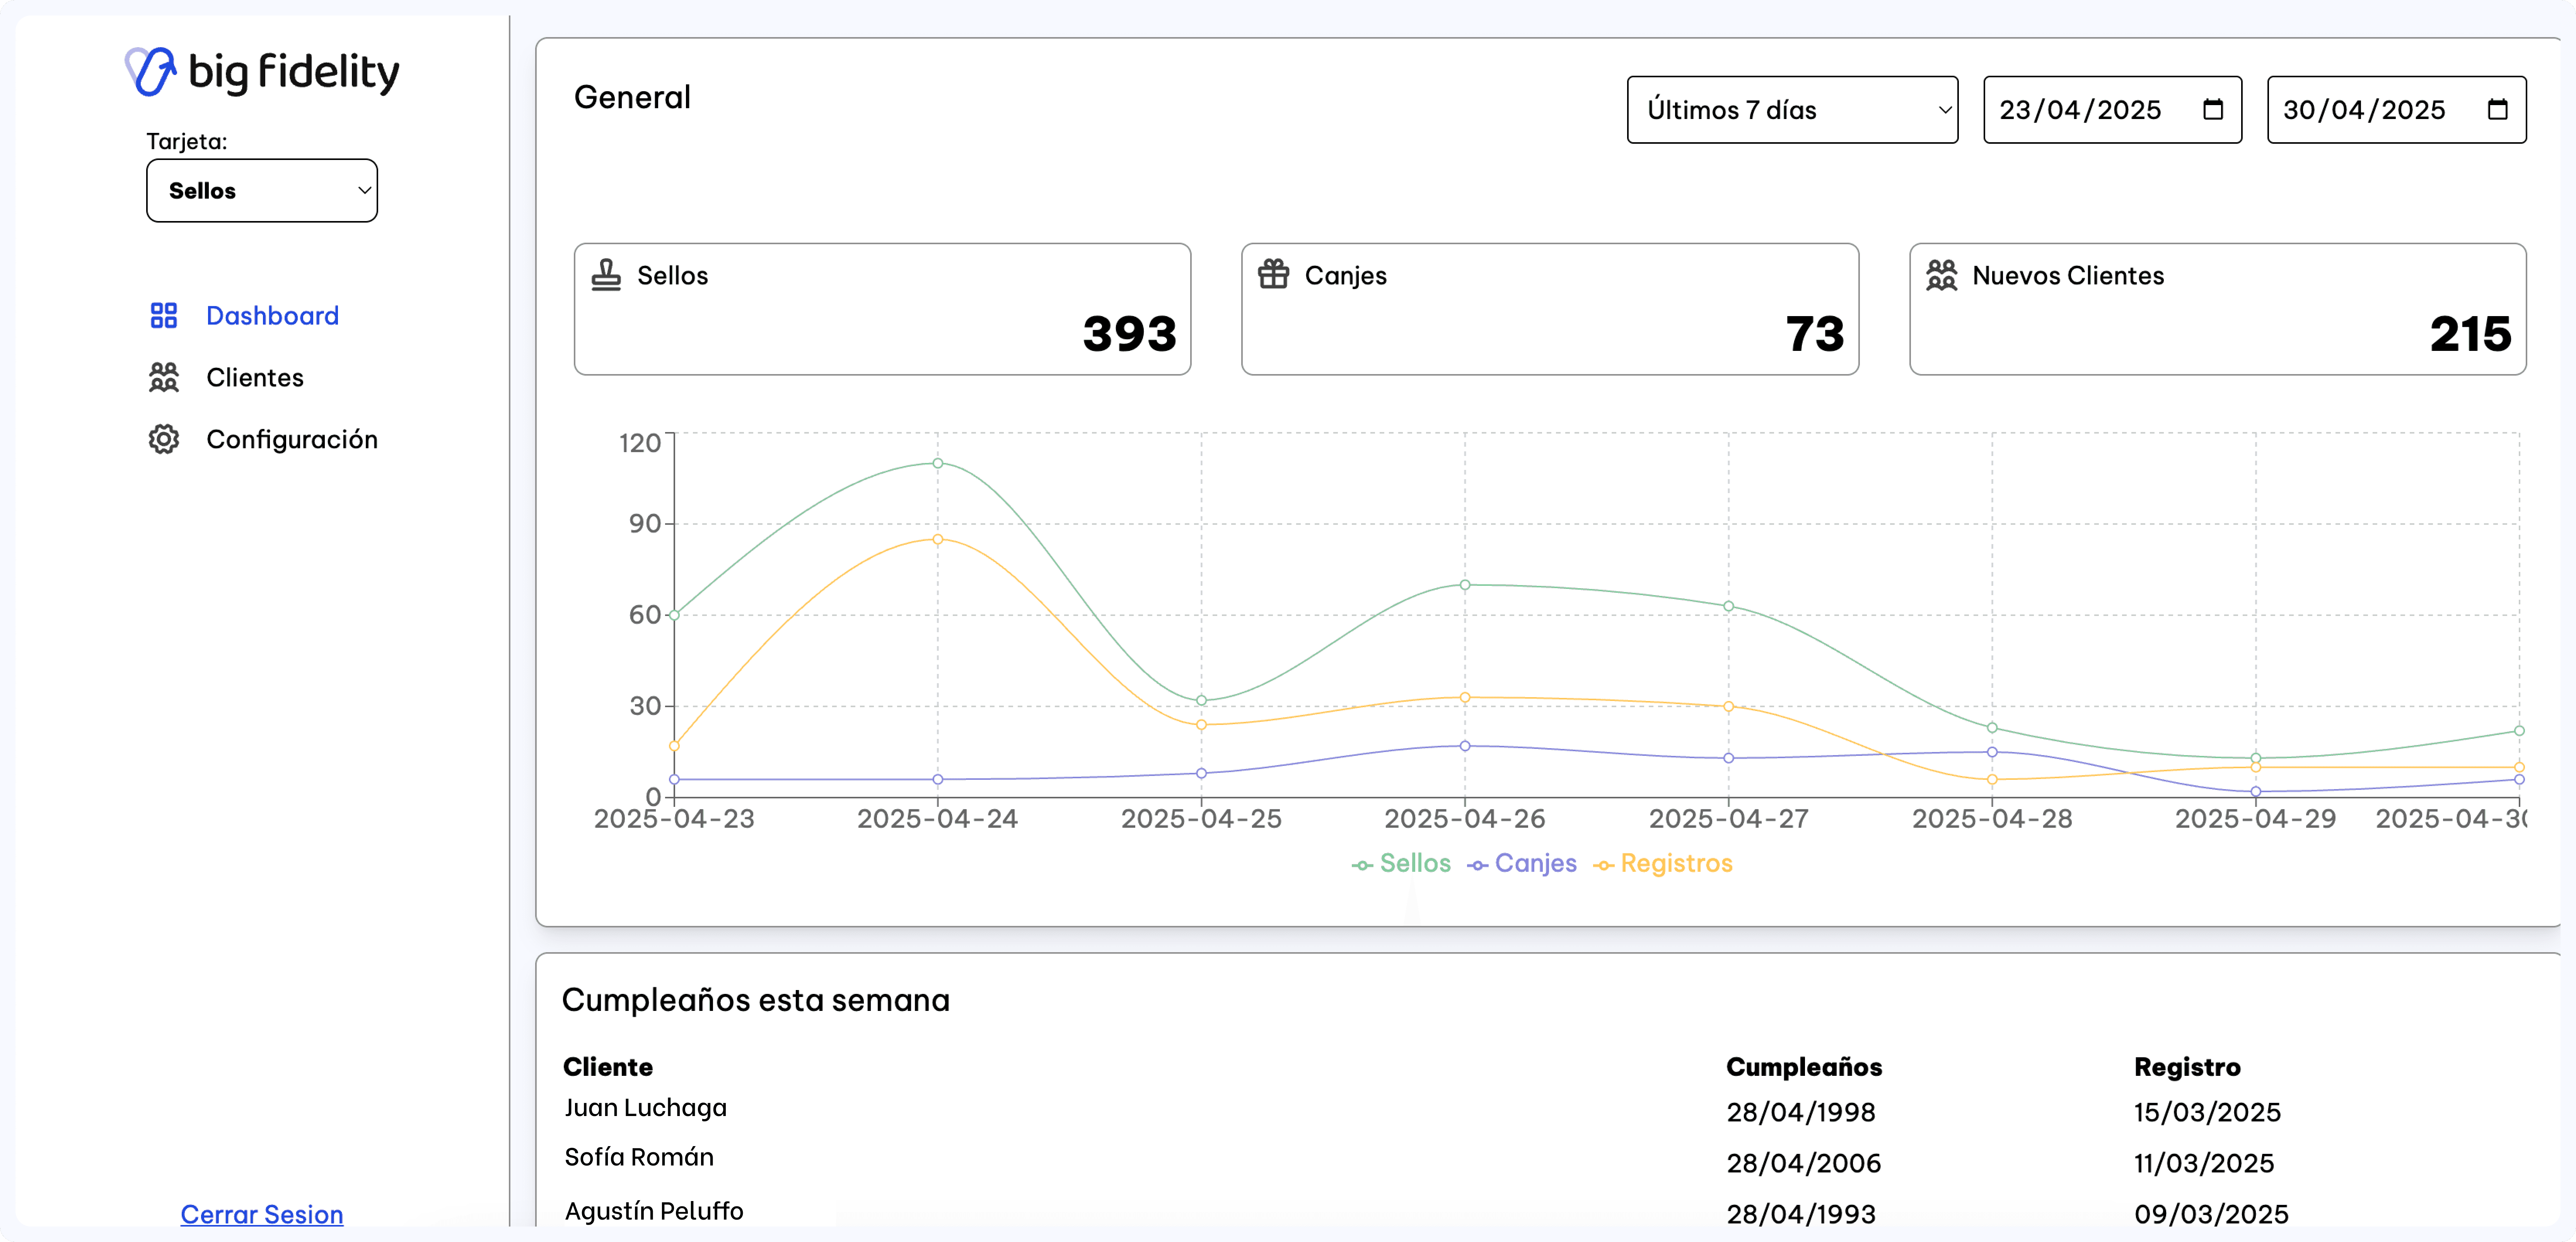Toggle Canjes series in chart legend
Screen dimensions: 2576x1242
1522,863
